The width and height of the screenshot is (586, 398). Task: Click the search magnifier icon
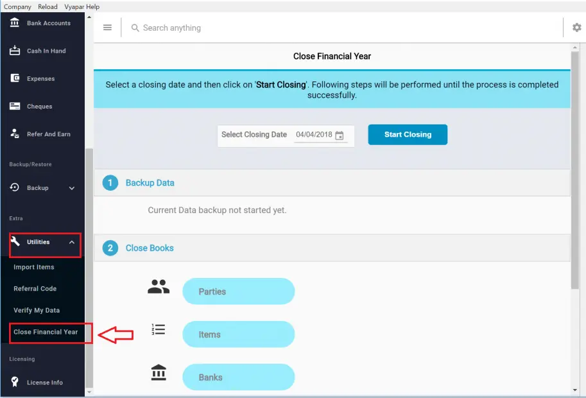(135, 28)
